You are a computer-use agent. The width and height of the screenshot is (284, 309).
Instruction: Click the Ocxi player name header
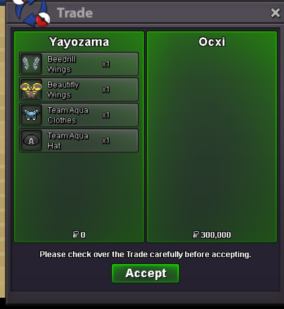pyautogui.click(x=212, y=42)
